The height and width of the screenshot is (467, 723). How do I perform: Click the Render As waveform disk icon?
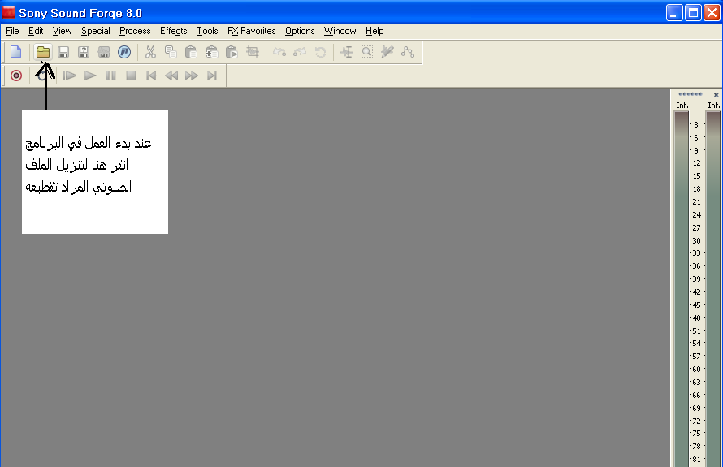tap(104, 52)
